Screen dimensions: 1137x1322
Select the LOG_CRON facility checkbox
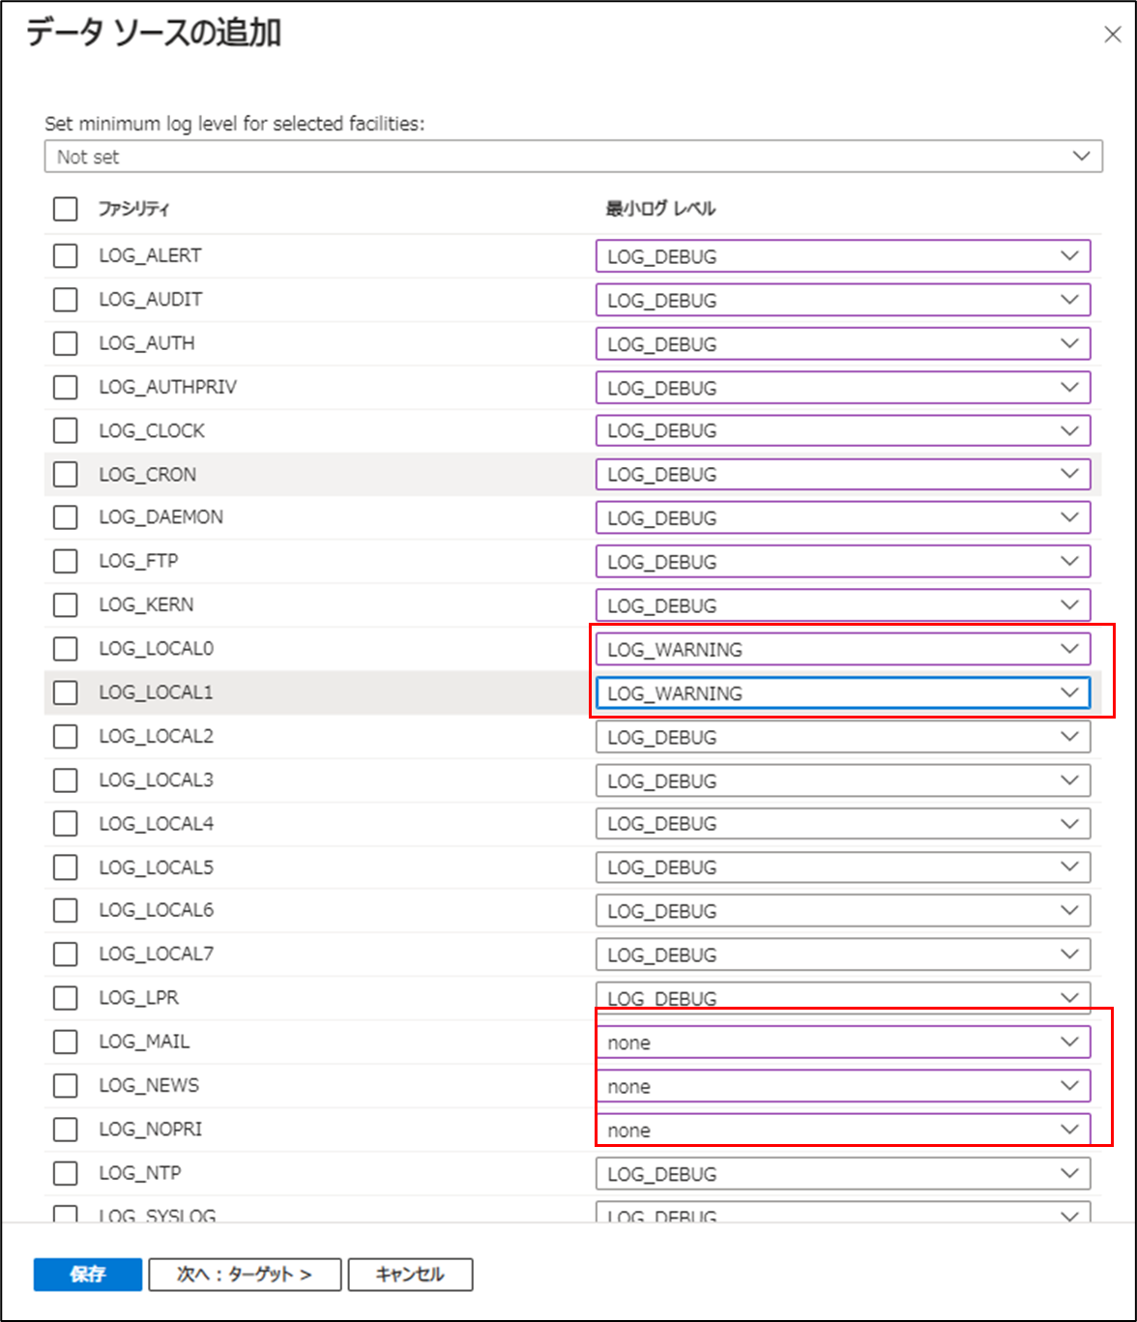click(64, 474)
